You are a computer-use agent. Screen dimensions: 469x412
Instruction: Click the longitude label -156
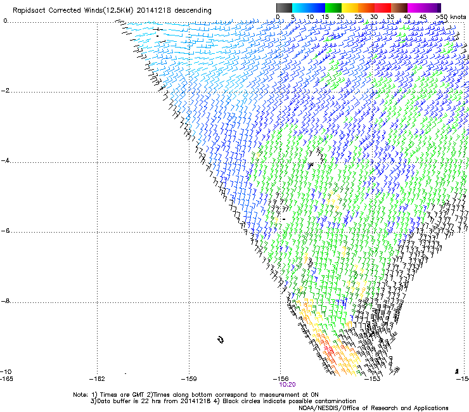(281, 379)
